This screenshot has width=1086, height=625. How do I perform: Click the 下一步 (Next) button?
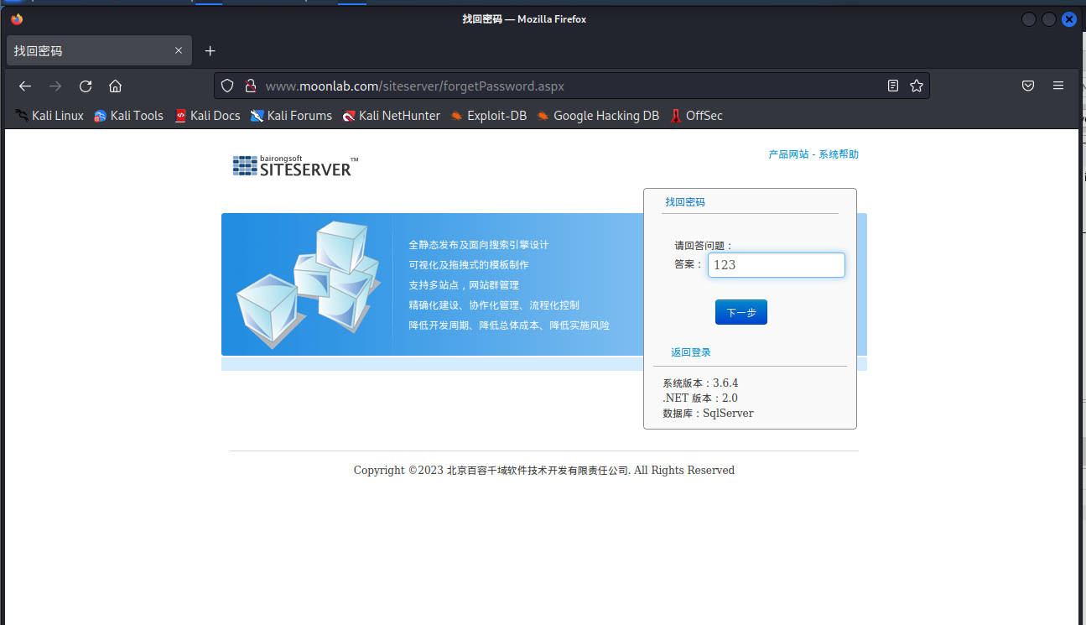pyautogui.click(x=740, y=311)
